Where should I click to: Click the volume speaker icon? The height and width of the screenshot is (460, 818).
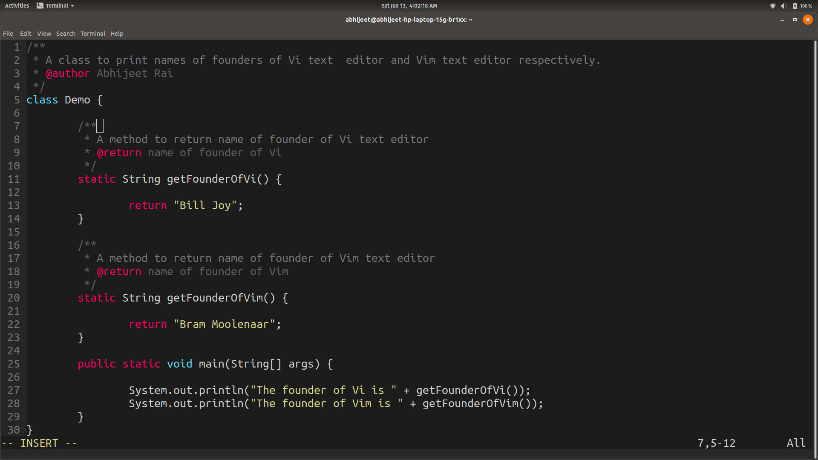pos(783,6)
